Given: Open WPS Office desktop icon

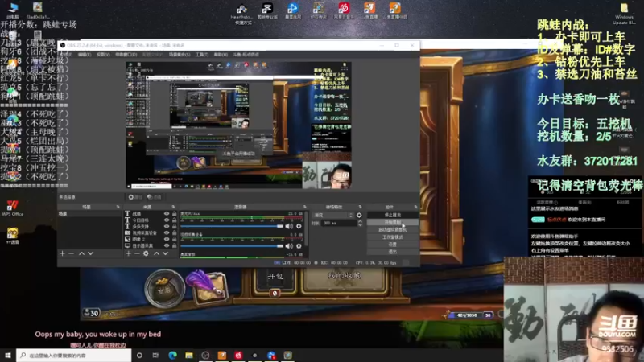Looking at the screenshot, I should (12, 208).
